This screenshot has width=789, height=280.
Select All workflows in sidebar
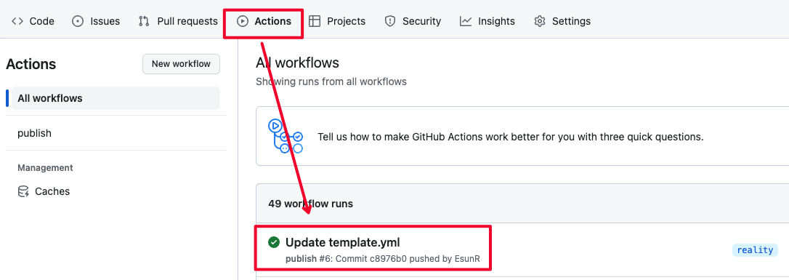click(x=116, y=98)
